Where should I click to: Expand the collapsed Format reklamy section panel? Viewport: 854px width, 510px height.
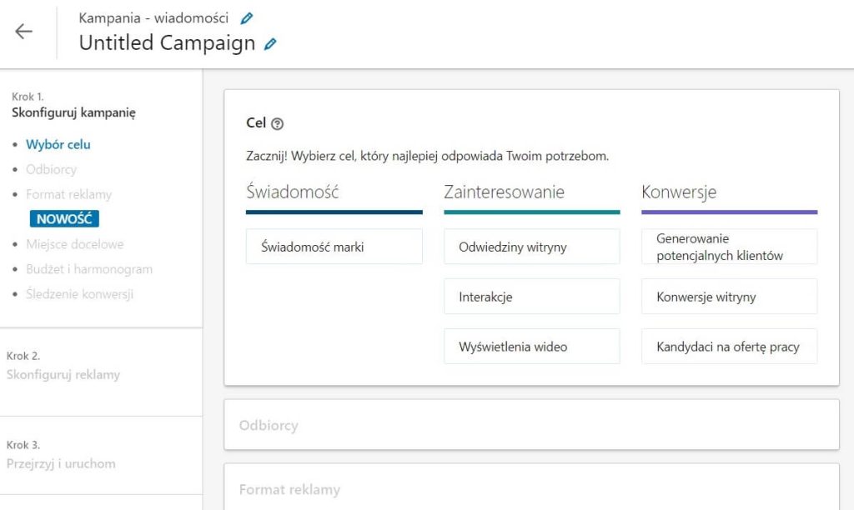tap(531, 489)
